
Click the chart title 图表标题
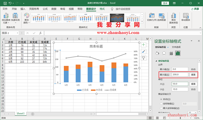pos(96,47)
